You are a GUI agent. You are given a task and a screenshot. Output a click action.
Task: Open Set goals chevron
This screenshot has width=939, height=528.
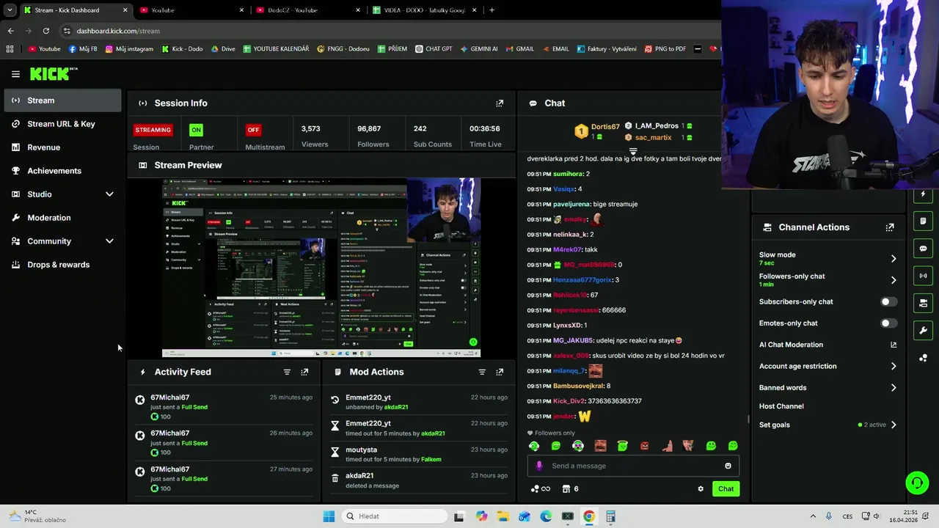point(893,425)
